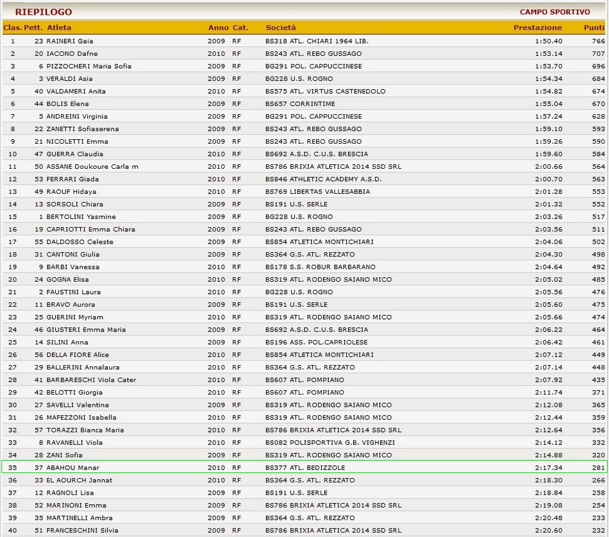Viewport: 609px width, 537px height.
Task: Select athlete PIZZOCHERI Maria Sofia
Action: point(89,66)
